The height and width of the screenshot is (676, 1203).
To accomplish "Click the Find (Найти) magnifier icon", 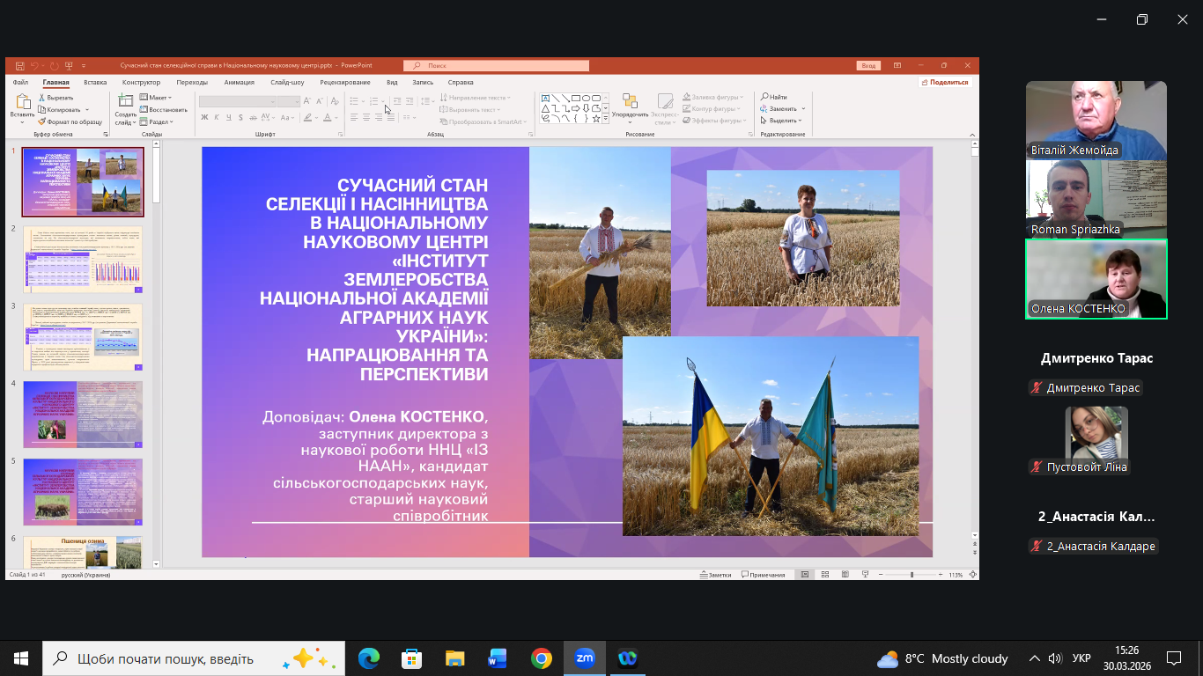I will point(764,97).
